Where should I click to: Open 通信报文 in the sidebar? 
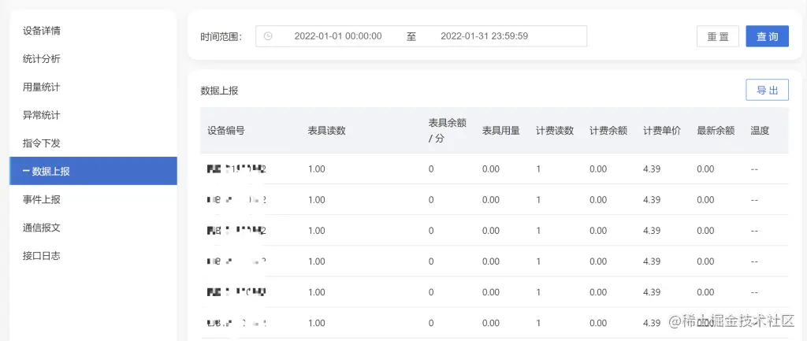pos(42,228)
